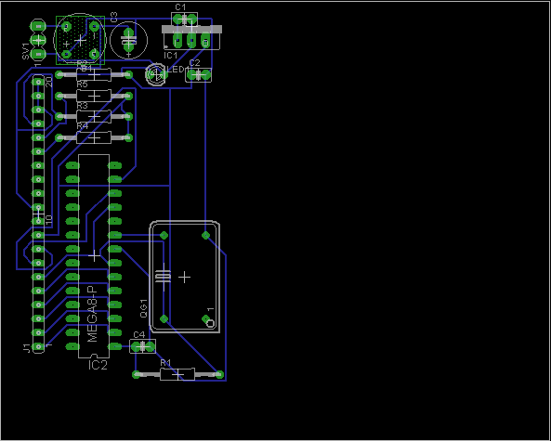Screen dimensions: 551x441
Task: Click the IC2 label below the chip
Action: [x=98, y=365]
